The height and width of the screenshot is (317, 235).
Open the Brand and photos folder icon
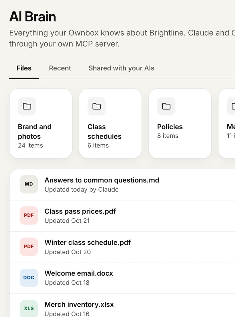pos(27,106)
